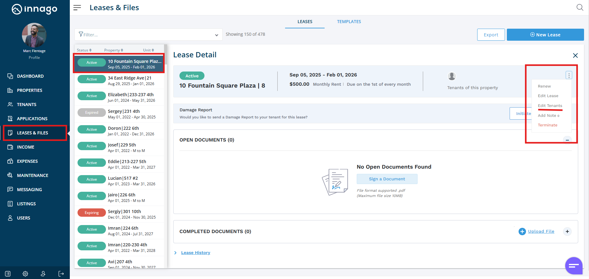Select Edit Tenants from the lease menu
The height and width of the screenshot is (279, 589).
(x=550, y=106)
